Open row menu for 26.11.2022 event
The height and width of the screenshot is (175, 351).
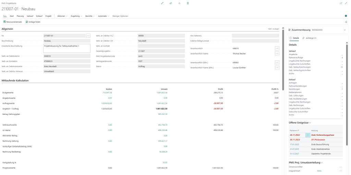[x=308, y=135]
